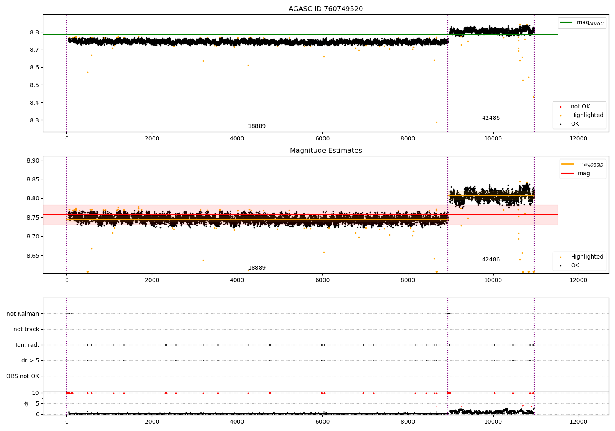
Task: Click the '8000' x-axis tick of Magnitude Estimates panel
Action: (x=408, y=280)
